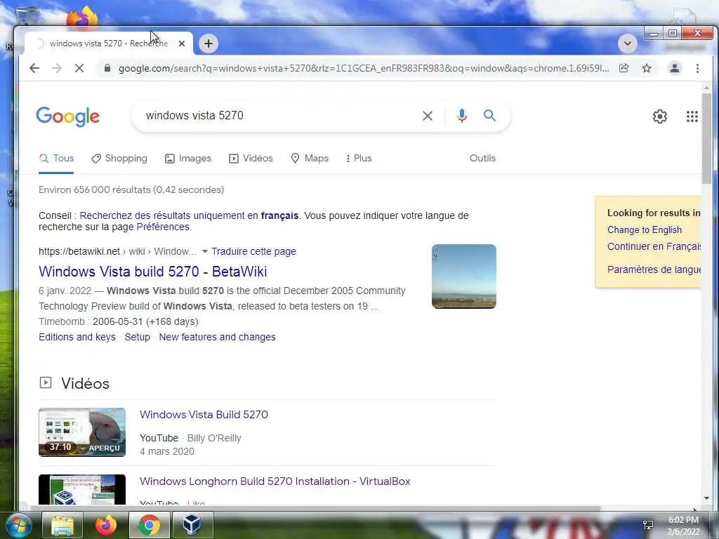The image size is (719, 539).
Task: Open a new tab with the plus button
Action: pyautogui.click(x=208, y=44)
